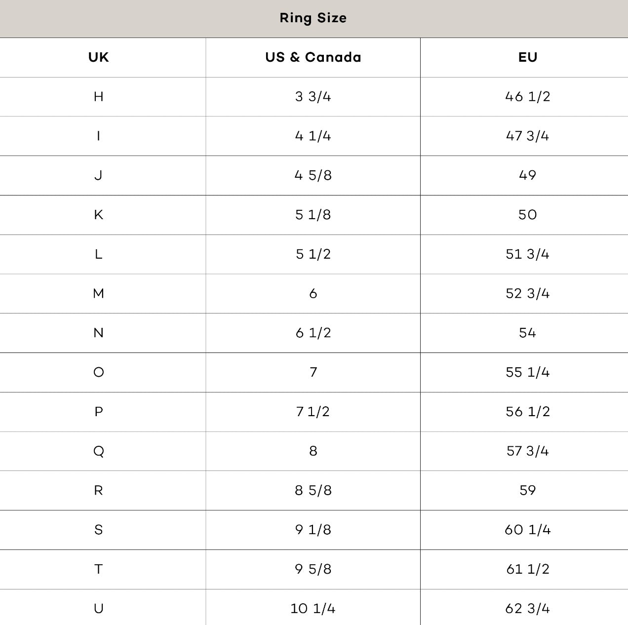The image size is (628, 625).
Task: Click UK size N cell
Action: tap(99, 333)
